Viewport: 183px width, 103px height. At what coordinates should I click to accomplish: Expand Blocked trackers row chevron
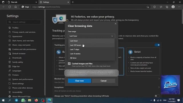pos(159,79)
